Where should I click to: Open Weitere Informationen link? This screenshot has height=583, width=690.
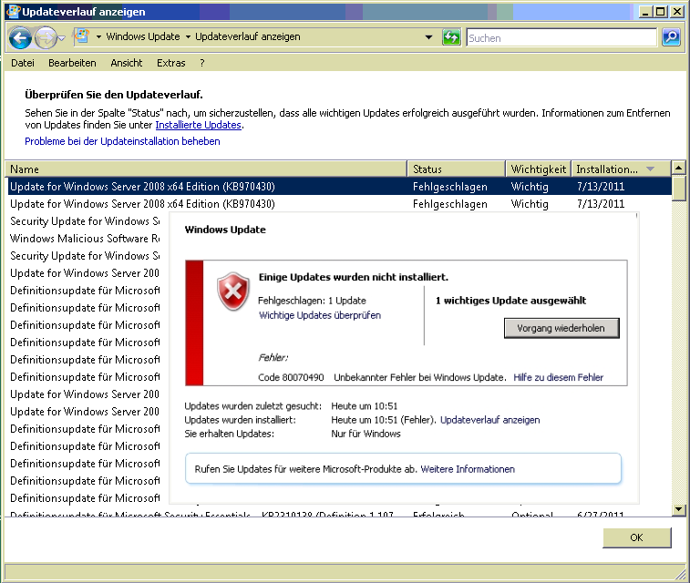click(468, 469)
